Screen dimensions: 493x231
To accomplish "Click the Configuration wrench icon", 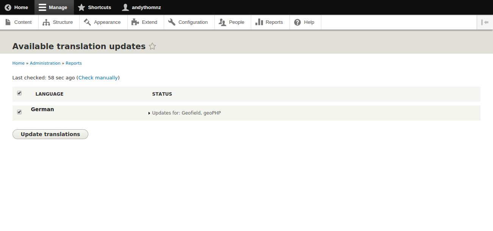I will (172, 22).
